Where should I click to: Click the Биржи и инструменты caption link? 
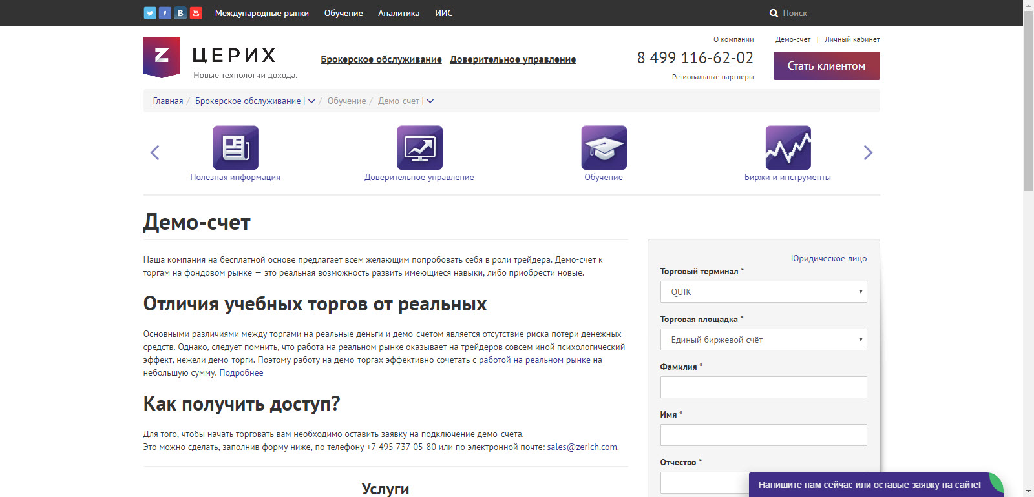click(x=788, y=177)
